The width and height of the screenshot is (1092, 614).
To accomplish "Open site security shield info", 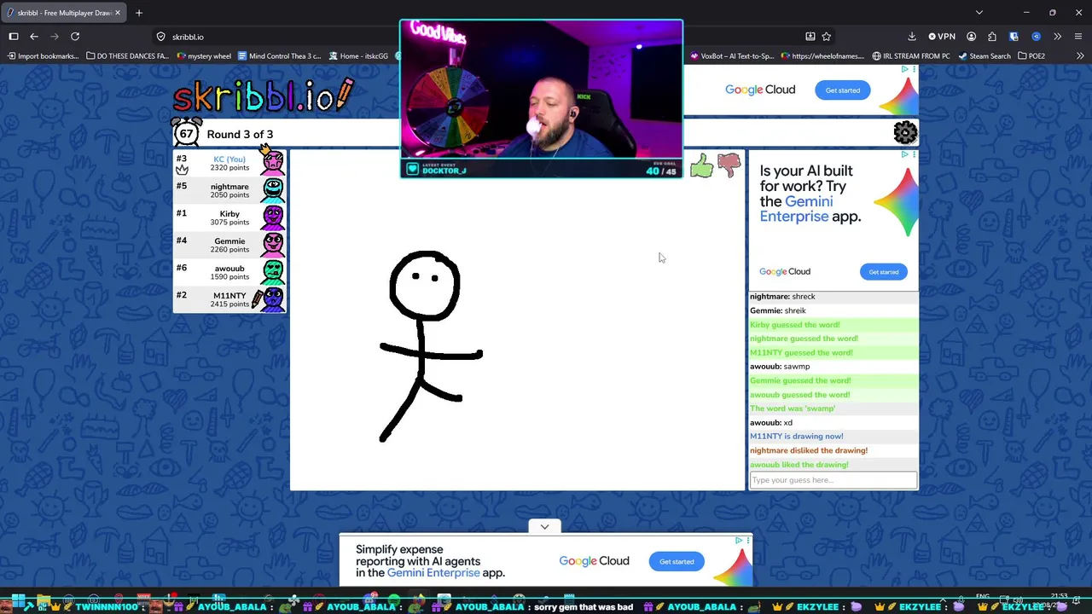I will click(x=160, y=37).
